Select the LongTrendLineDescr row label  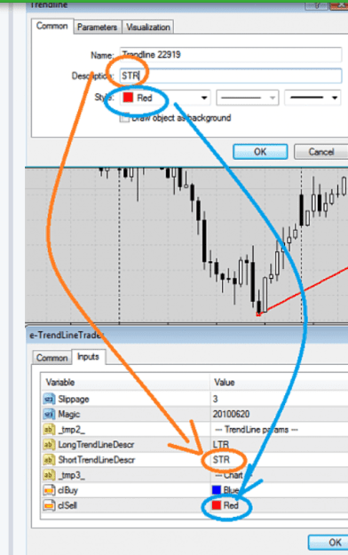pyautogui.click(x=96, y=445)
